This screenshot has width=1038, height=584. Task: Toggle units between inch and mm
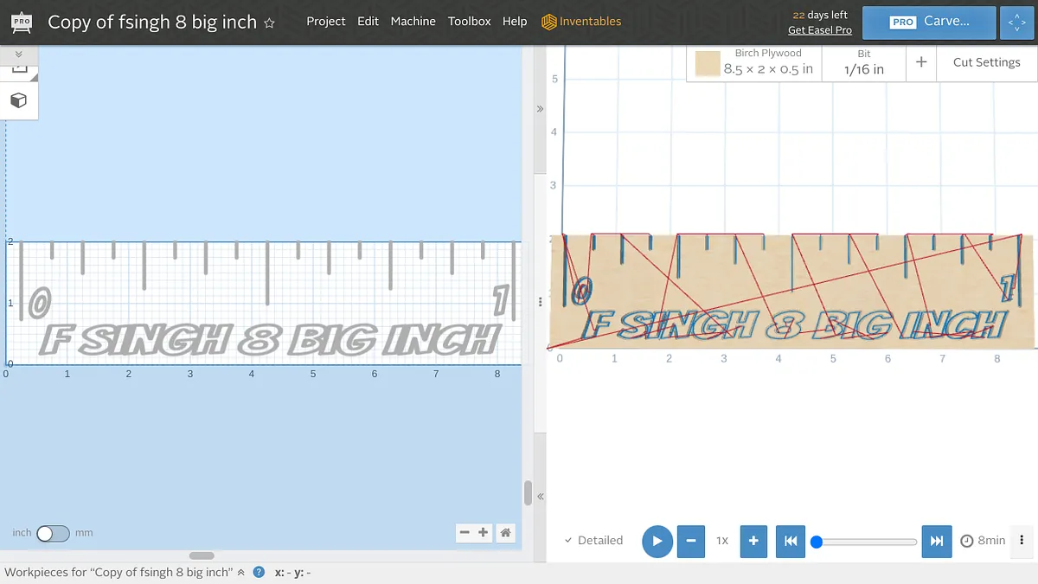[x=53, y=533]
